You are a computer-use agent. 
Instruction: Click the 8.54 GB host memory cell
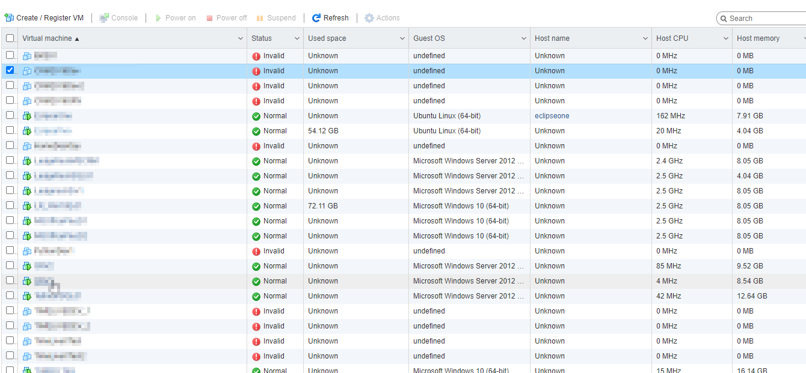pos(750,281)
